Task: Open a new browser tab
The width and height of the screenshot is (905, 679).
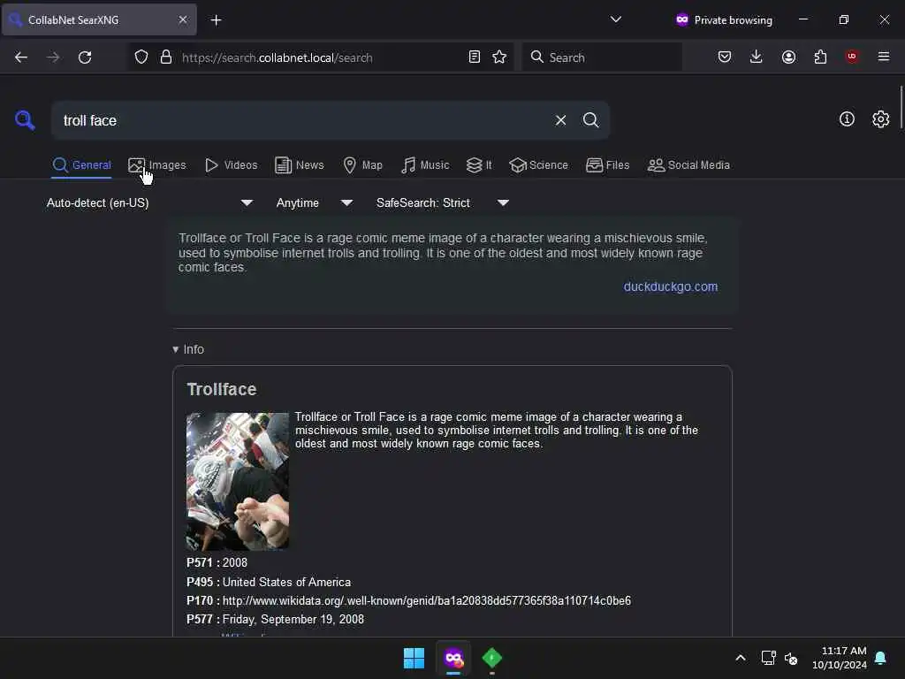Action: (216, 20)
